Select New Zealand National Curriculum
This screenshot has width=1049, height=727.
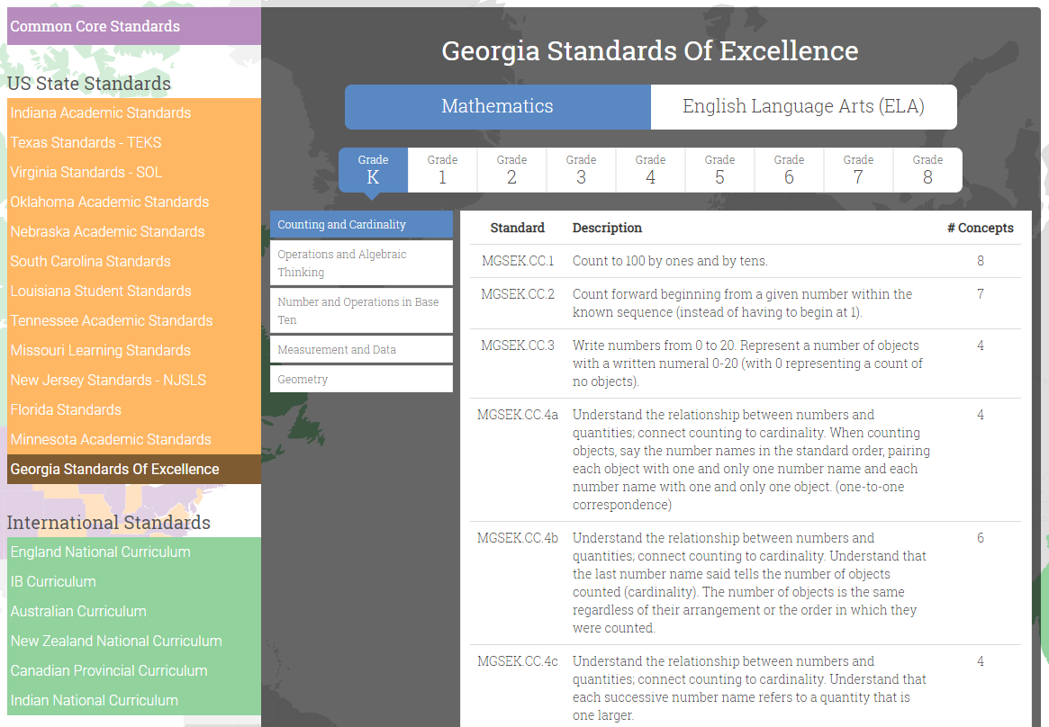[x=115, y=641]
